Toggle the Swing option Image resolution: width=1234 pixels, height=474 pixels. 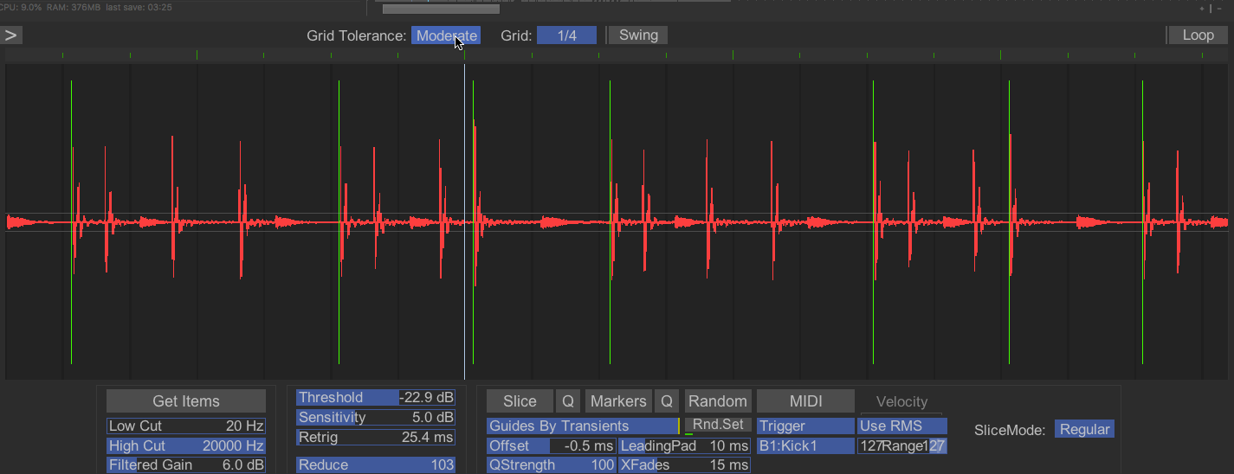[638, 35]
